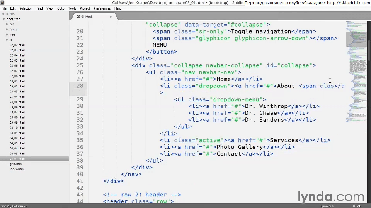Open grid.html in sidebar
The width and height of the screenshot is (371, 208).
pyautogui.click(x=16, y=164)
